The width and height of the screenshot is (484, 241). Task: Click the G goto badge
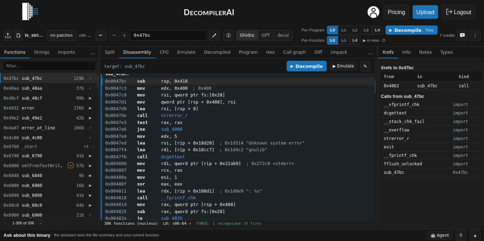tap(124, 35)
